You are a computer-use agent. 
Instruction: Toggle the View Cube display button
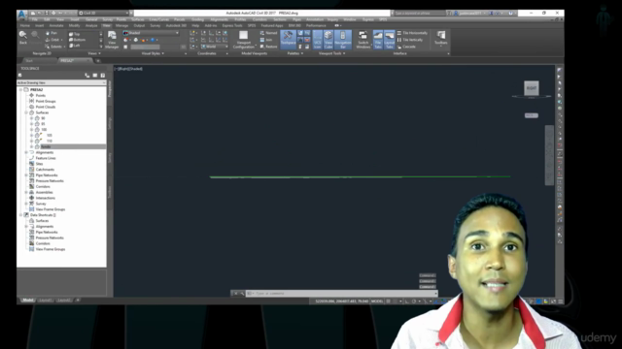click(328, 40)
